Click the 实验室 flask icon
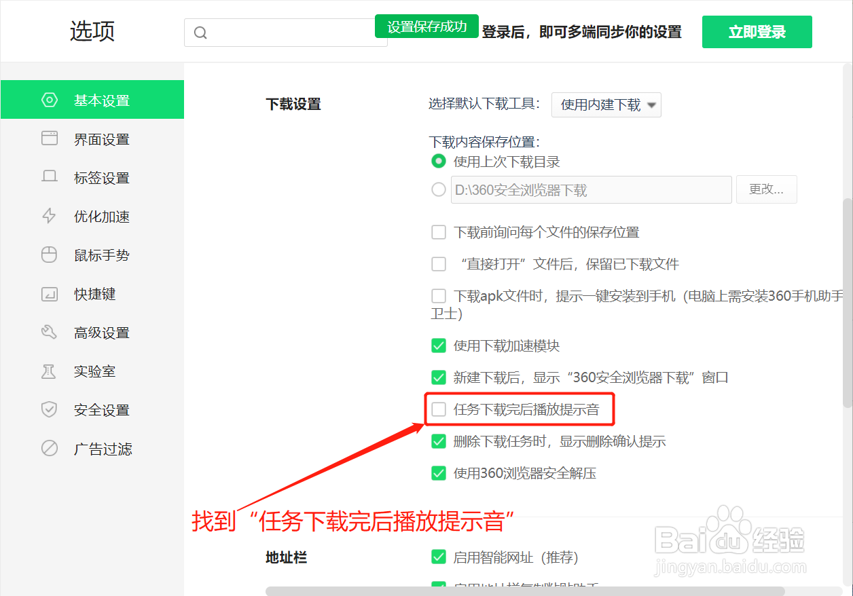 coord(50,371)
